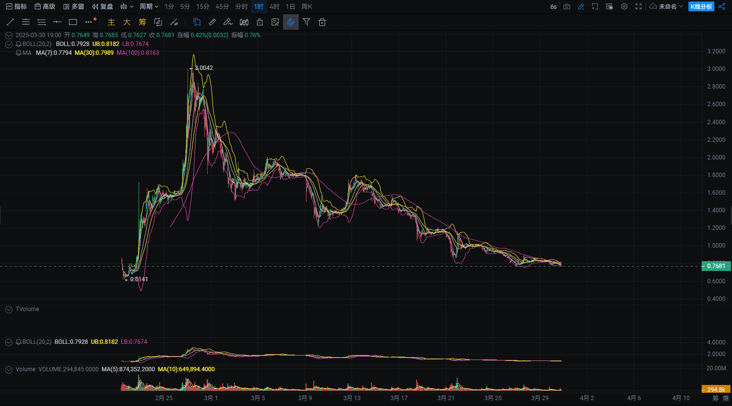Expand the 未命名 layout dropdown
This screenshot has height=406, width=732.
[666, 6]
